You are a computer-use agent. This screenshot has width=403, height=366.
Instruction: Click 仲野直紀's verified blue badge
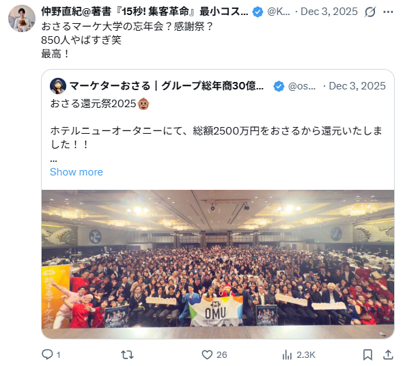pos(258,12)
